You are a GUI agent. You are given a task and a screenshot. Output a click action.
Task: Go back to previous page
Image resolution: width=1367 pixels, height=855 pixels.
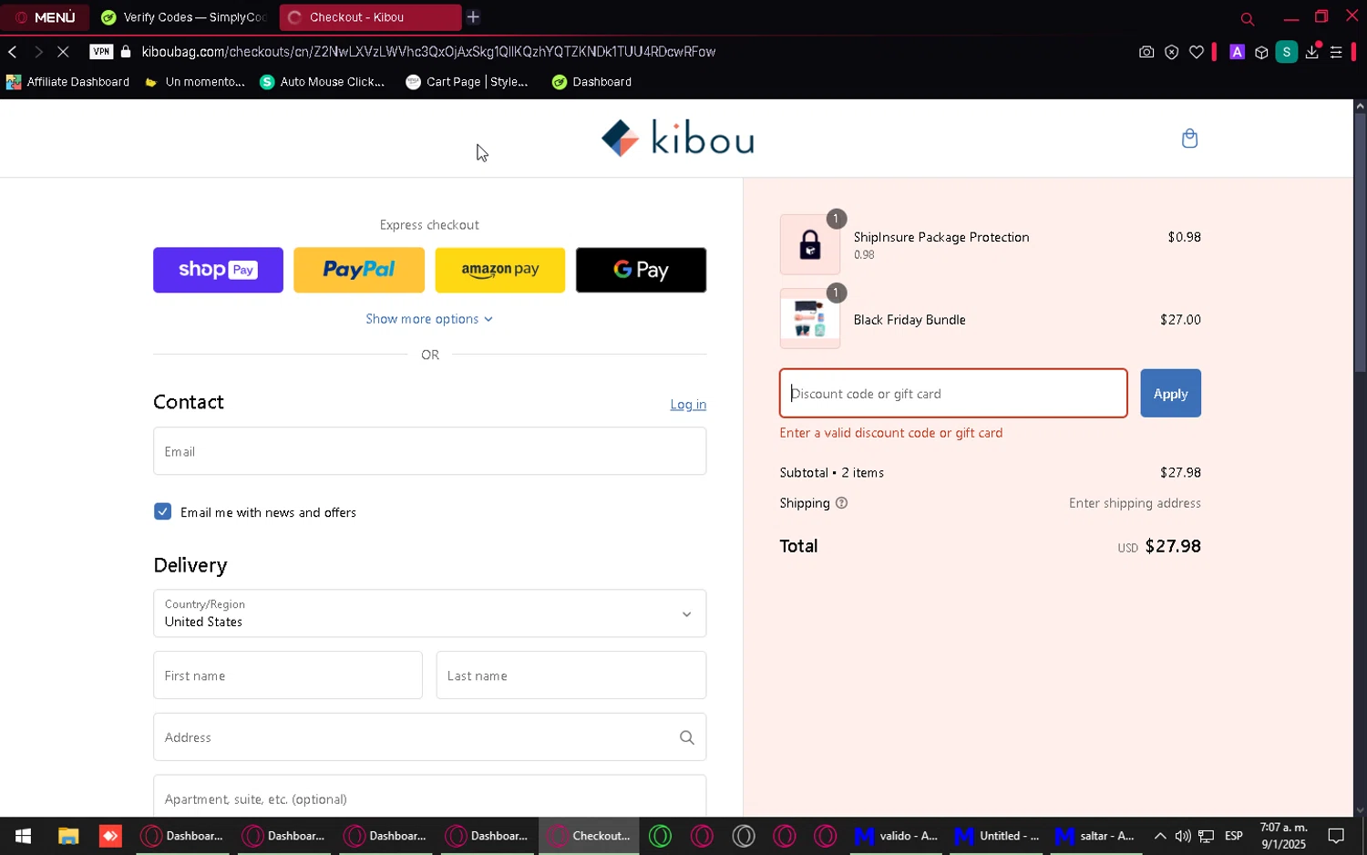tap(13, 52)
